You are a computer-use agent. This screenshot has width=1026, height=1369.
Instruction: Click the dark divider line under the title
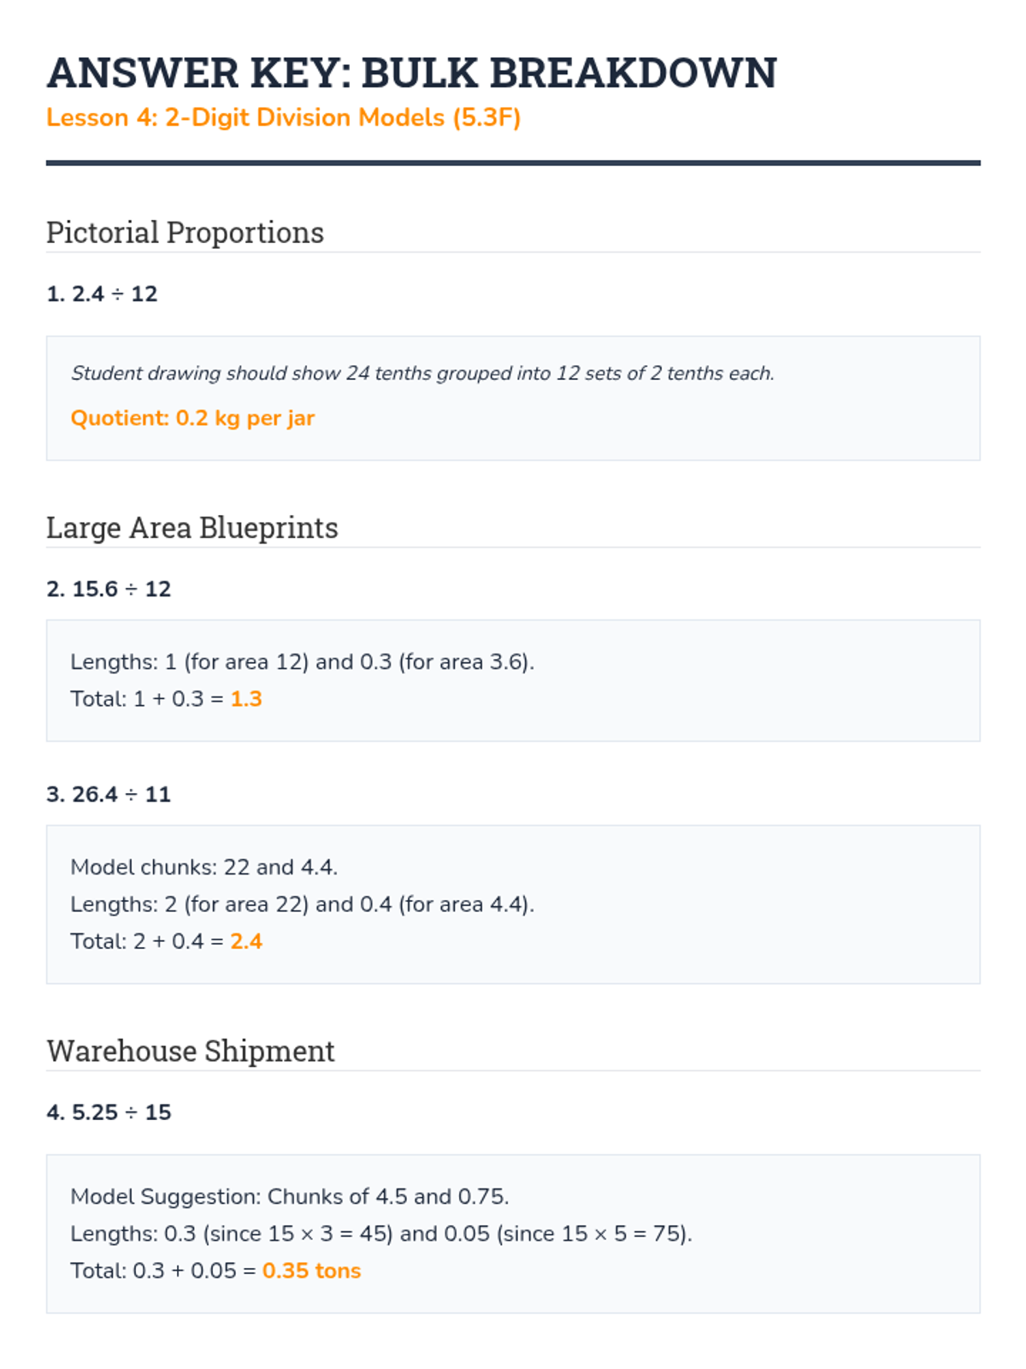pos(513,163)
